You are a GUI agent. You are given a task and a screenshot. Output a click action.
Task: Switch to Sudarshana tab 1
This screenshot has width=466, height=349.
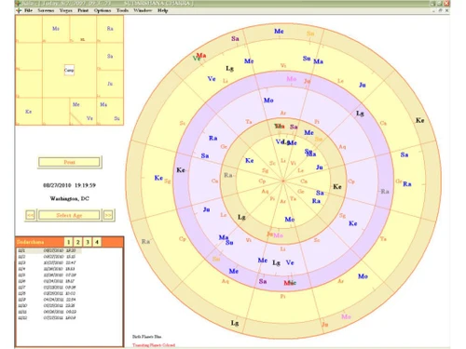point(69,242)
